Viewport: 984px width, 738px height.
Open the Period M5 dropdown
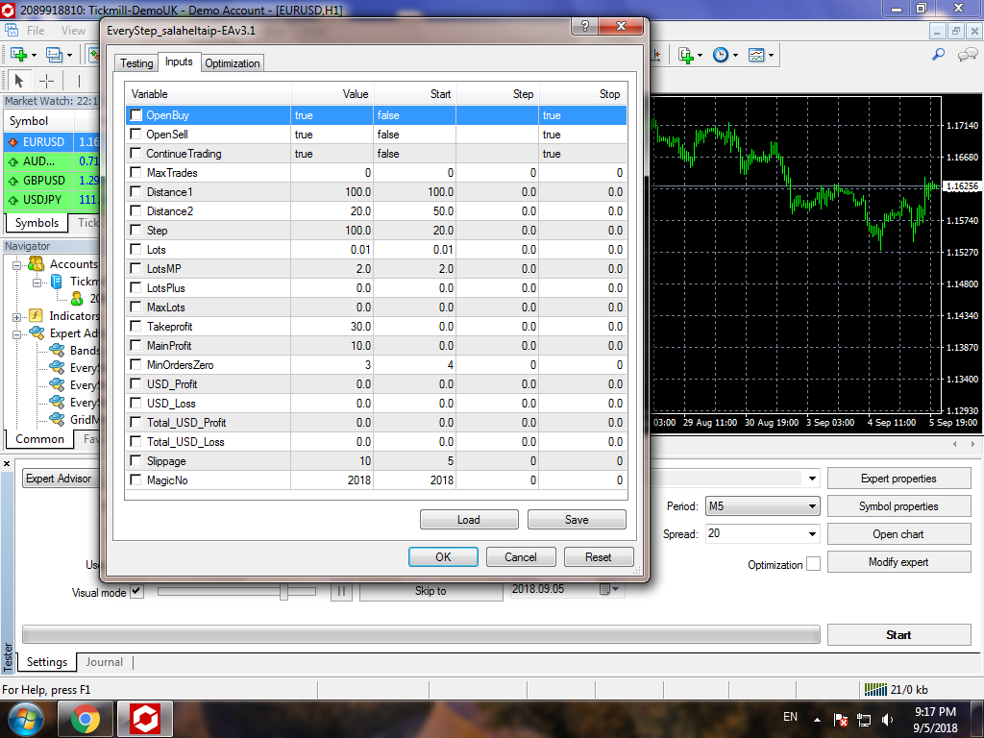(762, 505)
